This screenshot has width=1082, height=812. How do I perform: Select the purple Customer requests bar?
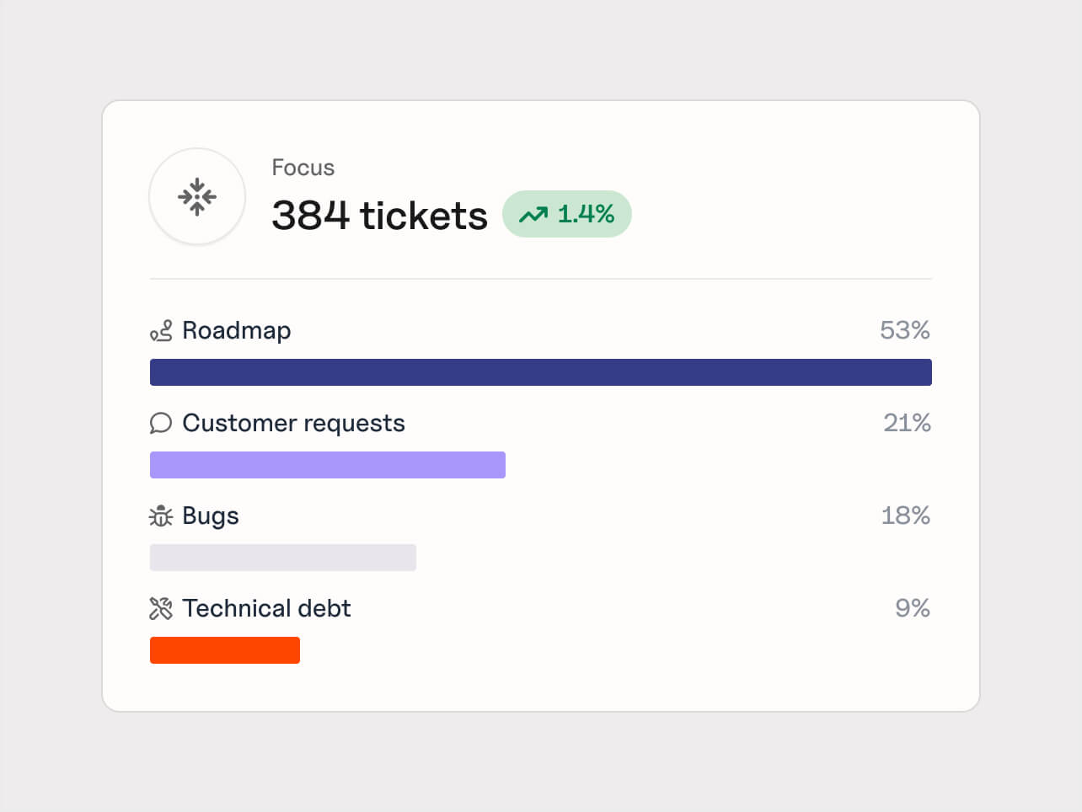click(327, 465)
